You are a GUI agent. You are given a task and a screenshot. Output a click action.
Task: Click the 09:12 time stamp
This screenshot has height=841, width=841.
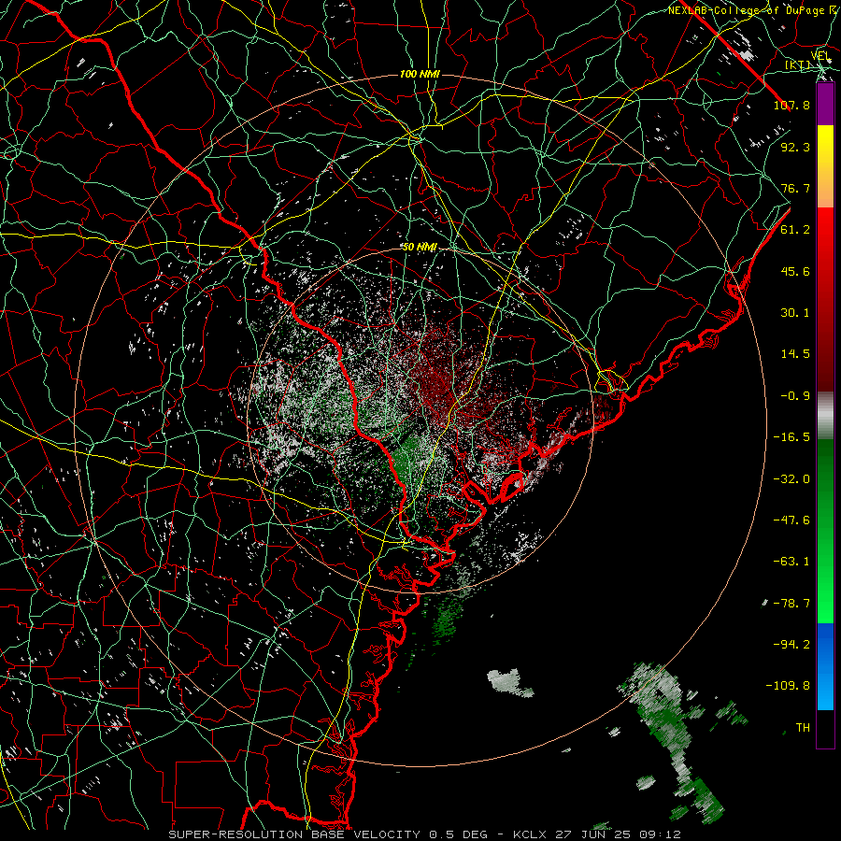[x=662, y=834]
